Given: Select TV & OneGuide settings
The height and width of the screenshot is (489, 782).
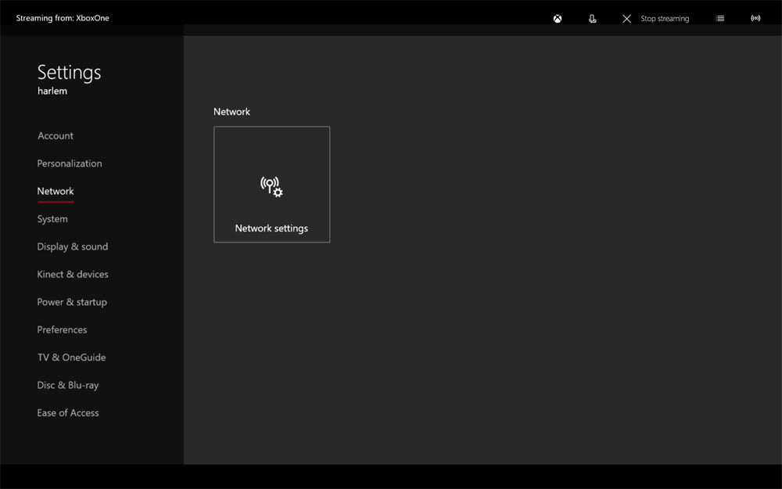Looking at the screenshot, I should [71, 357].
